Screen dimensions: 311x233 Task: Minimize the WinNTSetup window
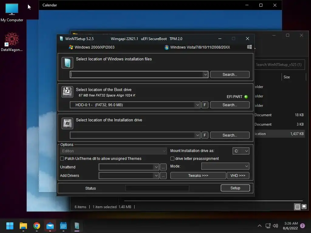(220, 39)
